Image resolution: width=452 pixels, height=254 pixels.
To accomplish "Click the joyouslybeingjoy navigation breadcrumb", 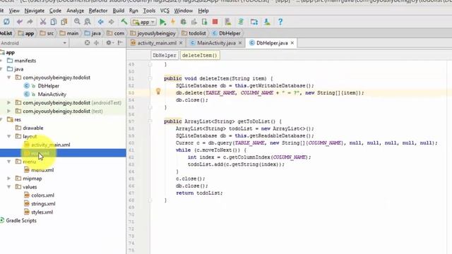I will (153, 33).
